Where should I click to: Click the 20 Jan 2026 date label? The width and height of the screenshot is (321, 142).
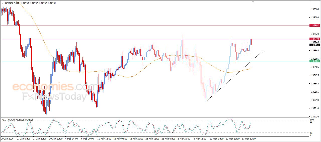click(x=8, y=138)
